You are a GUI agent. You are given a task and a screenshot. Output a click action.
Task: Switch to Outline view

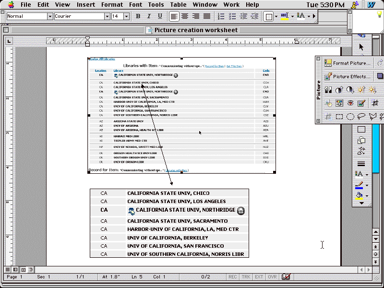tap(31, 270)
